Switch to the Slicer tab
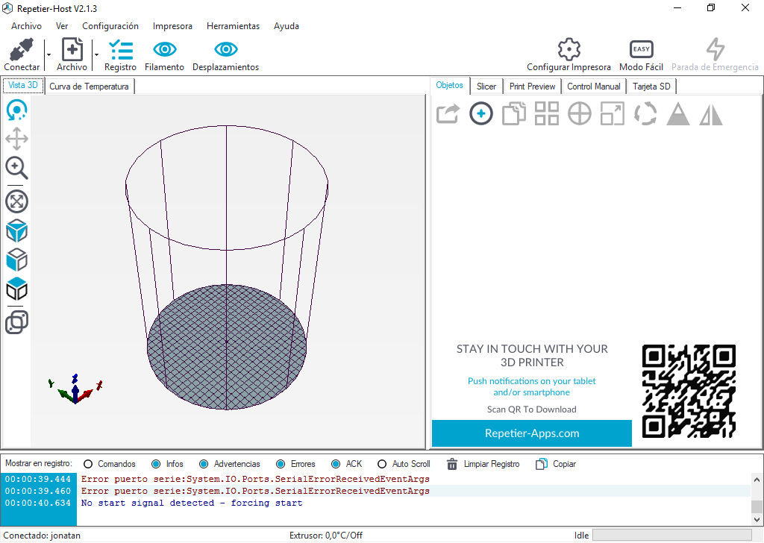The width and height of the screenshot is (764, 543). pyautogui.click(x=486, y=87)
